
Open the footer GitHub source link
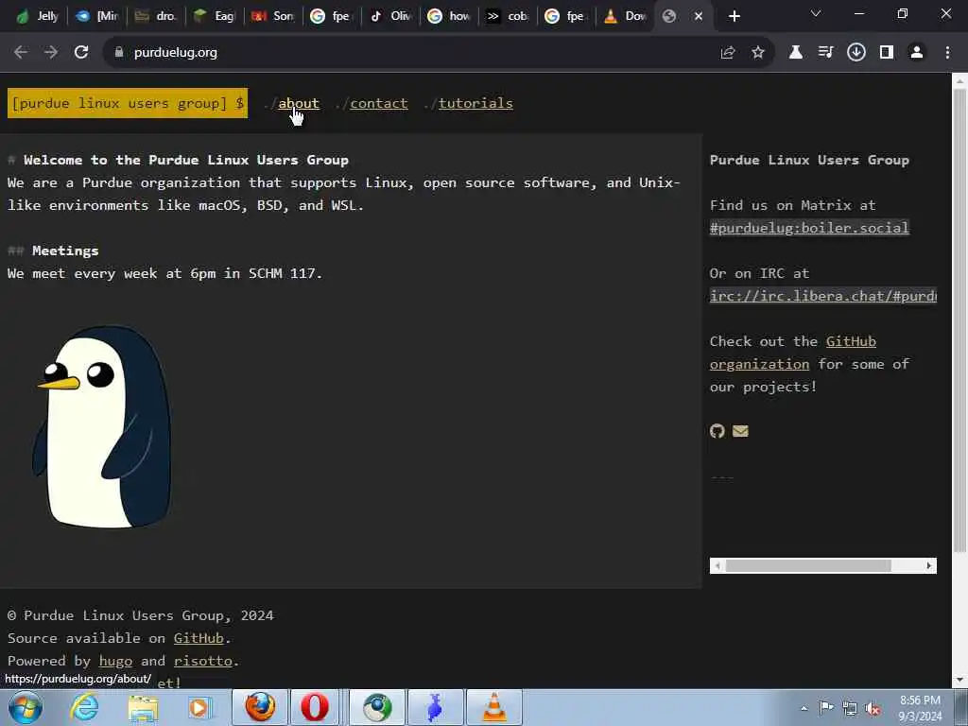(x=199, y=638)
